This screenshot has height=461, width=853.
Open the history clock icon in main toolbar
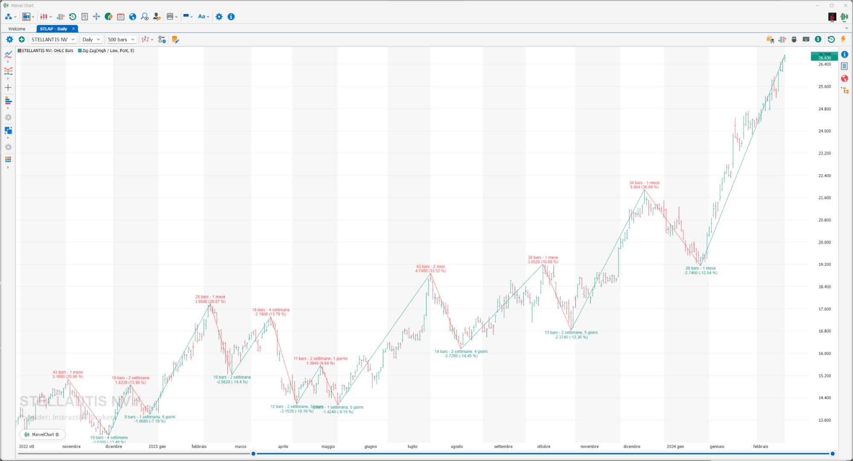[73, 17]
